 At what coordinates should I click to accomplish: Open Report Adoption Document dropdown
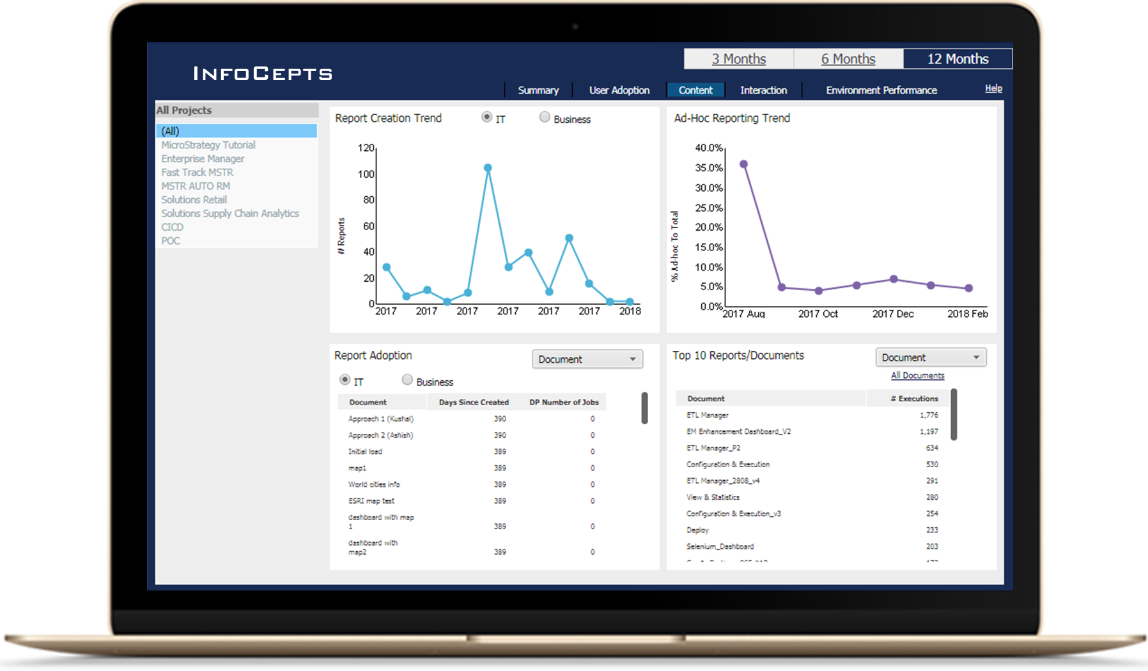pyautogui.click(x=587, y=359)
